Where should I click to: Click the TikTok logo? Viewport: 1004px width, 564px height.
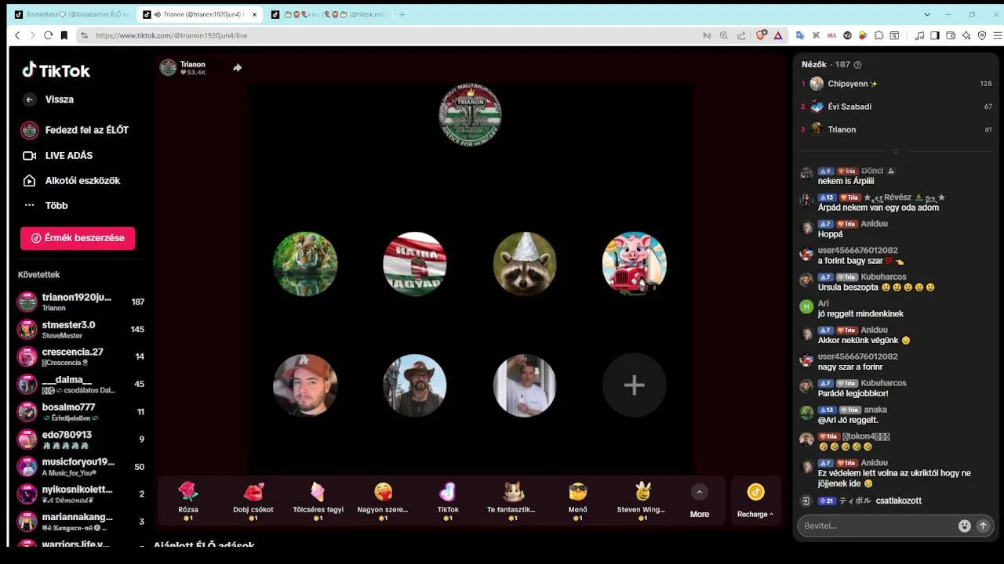coord(56,70)
